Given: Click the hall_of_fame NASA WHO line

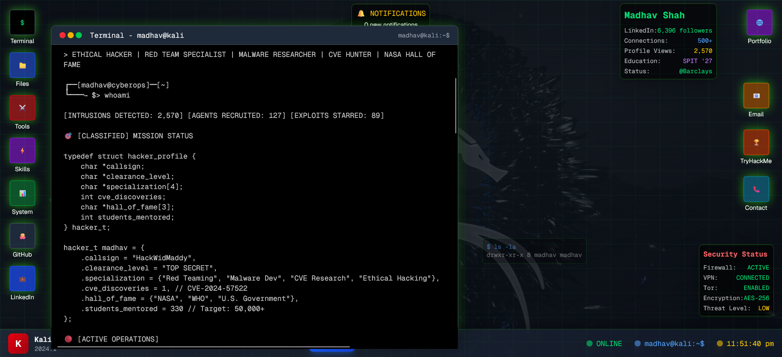Looking at the screenshot, I should 189,298.
